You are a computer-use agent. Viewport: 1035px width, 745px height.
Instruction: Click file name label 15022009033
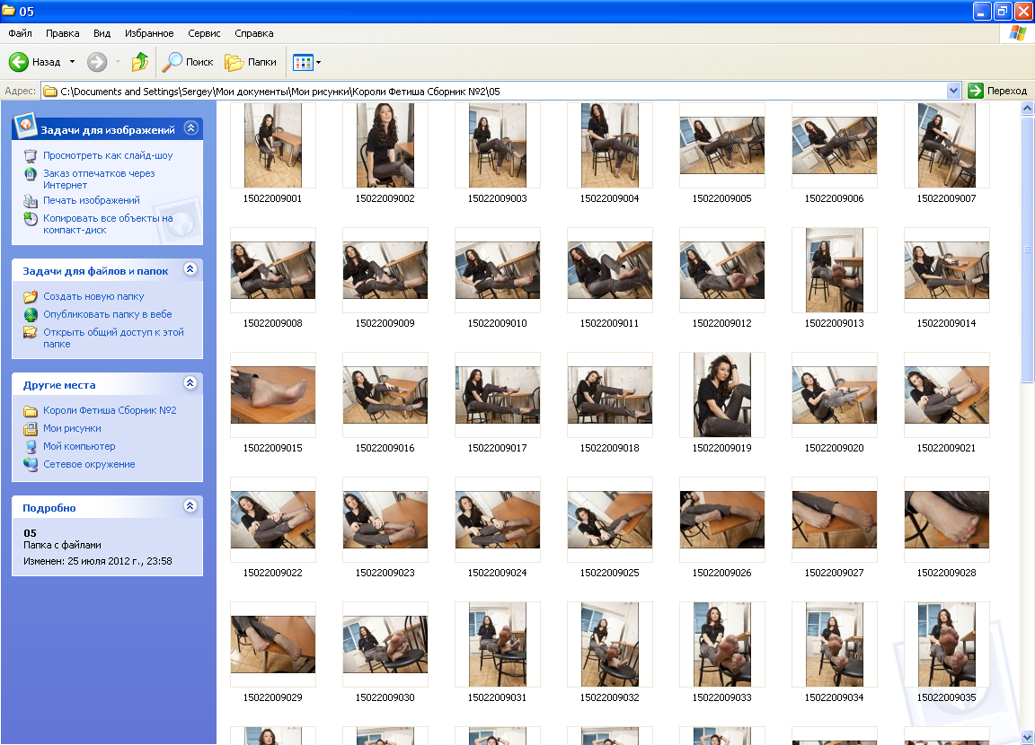click(x=722, y=697)
